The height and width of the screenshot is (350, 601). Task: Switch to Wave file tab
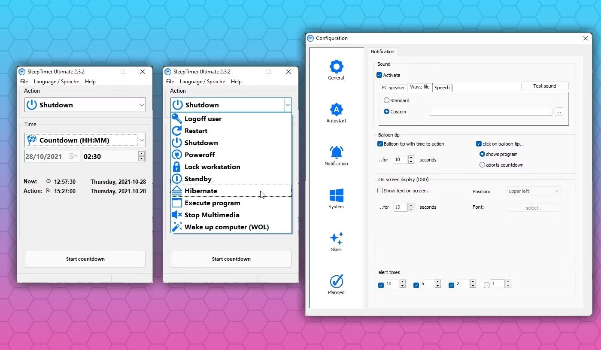point(419,87)
